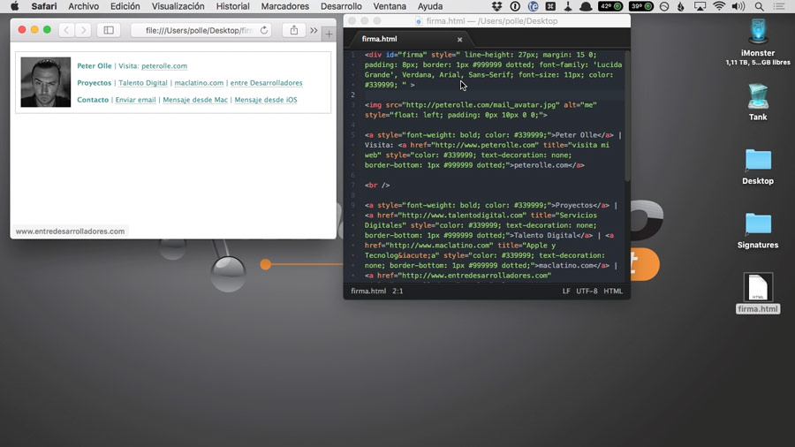Open the Archivo menu

84,6
